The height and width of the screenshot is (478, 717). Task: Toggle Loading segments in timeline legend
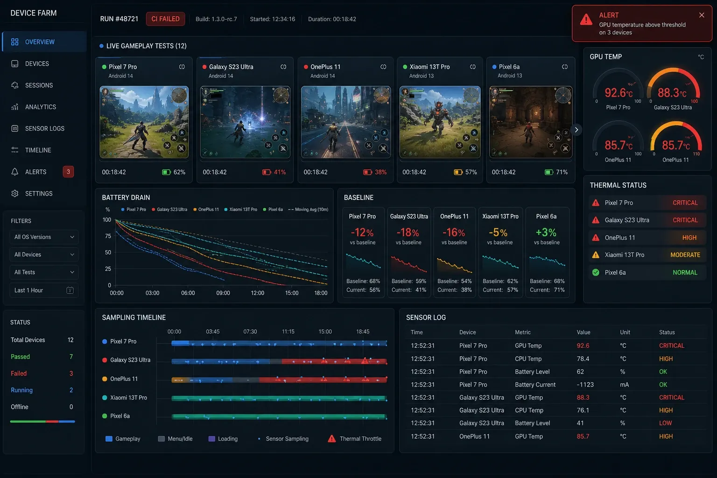point(223,439)
